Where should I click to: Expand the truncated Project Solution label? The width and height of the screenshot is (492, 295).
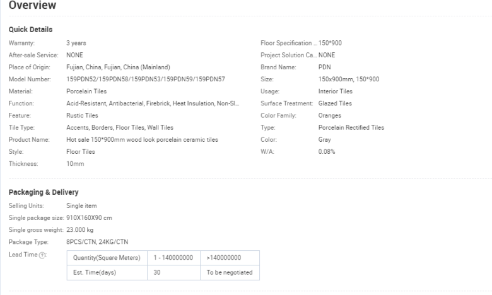(x=289, y=55)
